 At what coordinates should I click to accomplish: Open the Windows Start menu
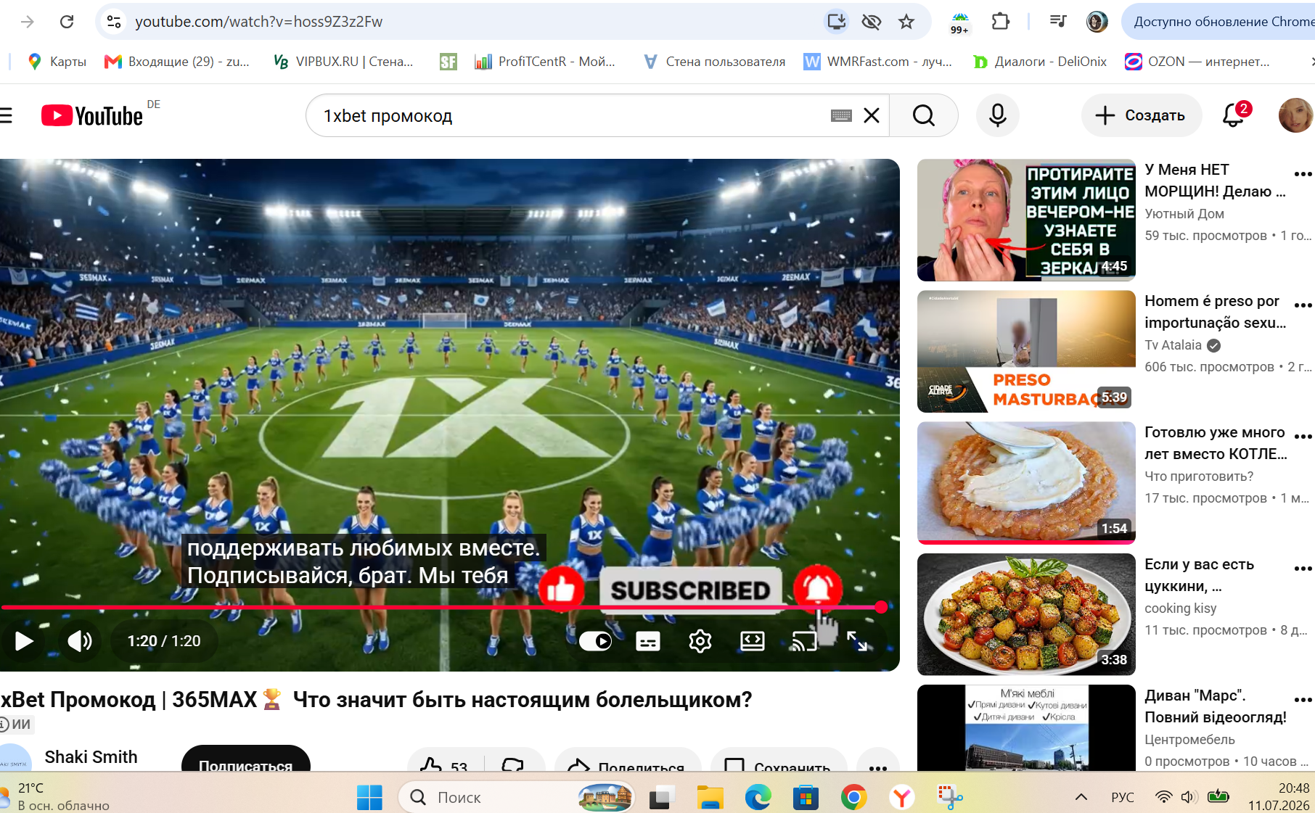coord(369,798)
